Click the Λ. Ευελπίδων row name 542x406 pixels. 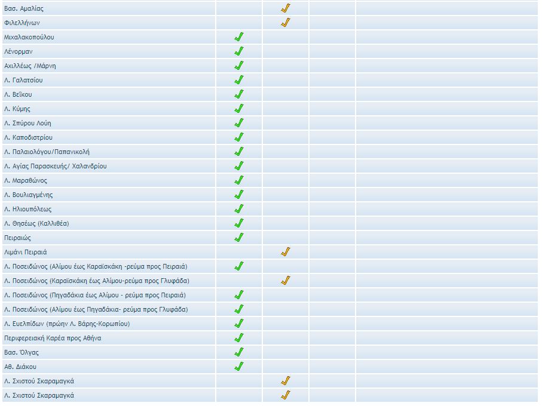pos(66,324)
